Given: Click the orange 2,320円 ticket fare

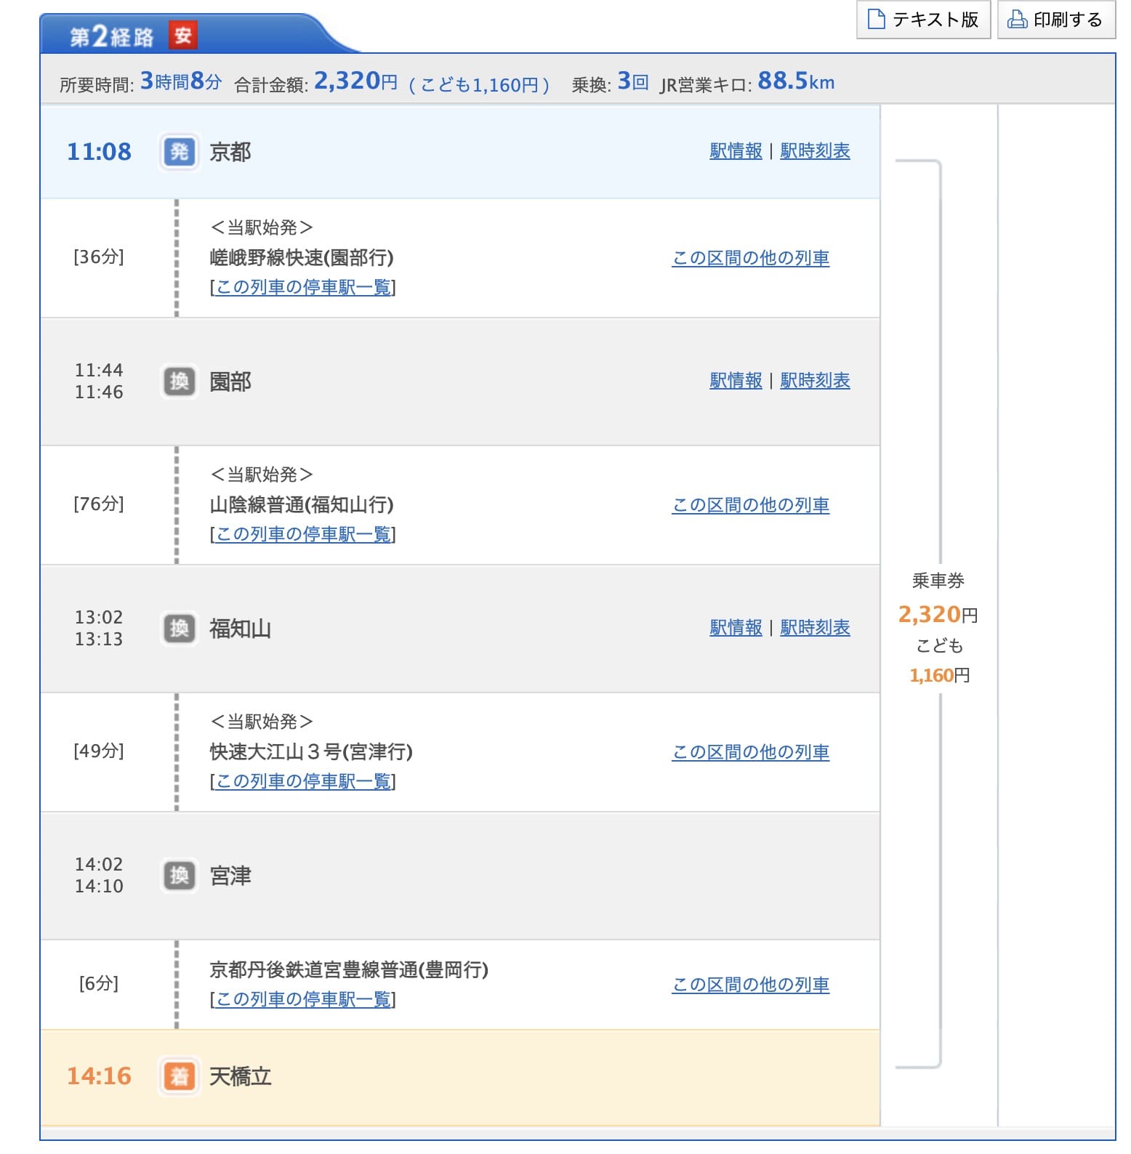Looking at the screenshot, I should [x=938, y=615].
